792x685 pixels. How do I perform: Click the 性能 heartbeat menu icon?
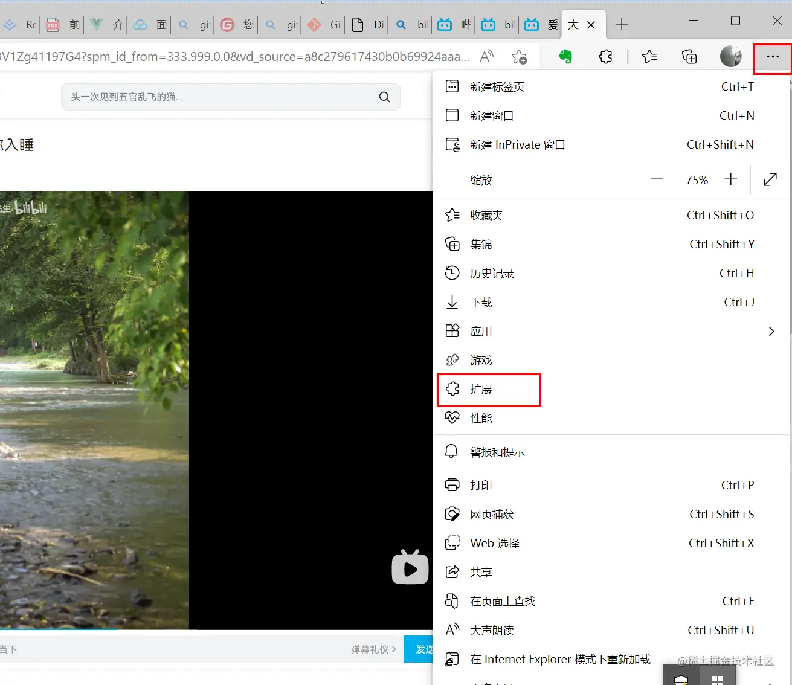tap(452, 418)
